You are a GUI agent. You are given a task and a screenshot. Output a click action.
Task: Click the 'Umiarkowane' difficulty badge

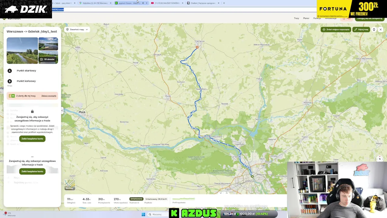point(136,199)
